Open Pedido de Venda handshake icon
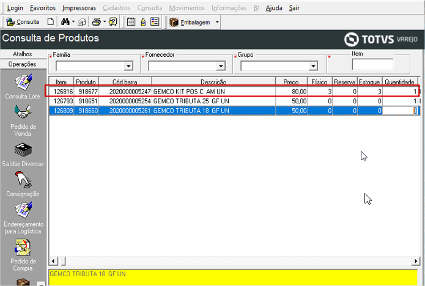425x286 pixels. [23, 112]
